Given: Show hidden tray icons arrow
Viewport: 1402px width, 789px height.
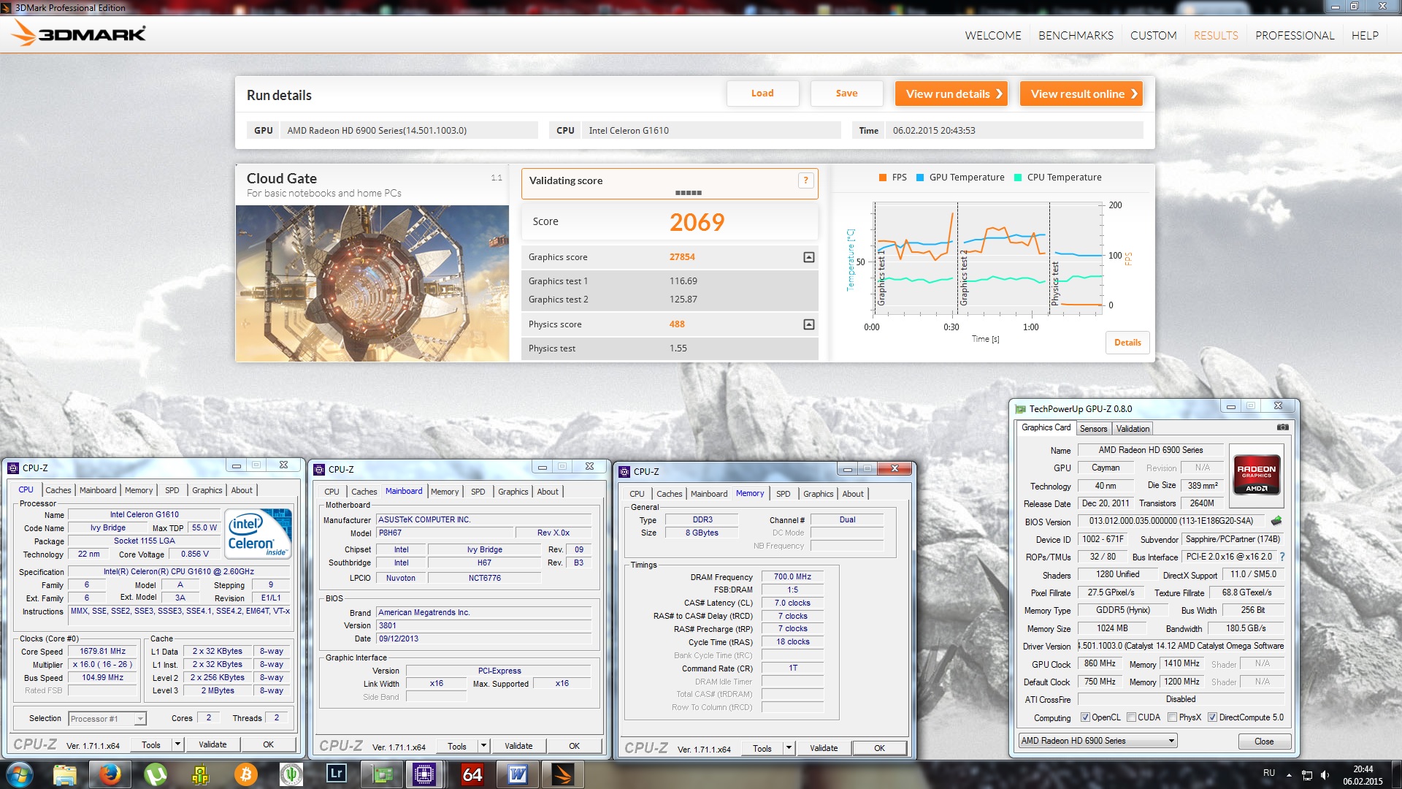Looking at the screenshot, I should pyautogui.click(x=1289, y=774).
